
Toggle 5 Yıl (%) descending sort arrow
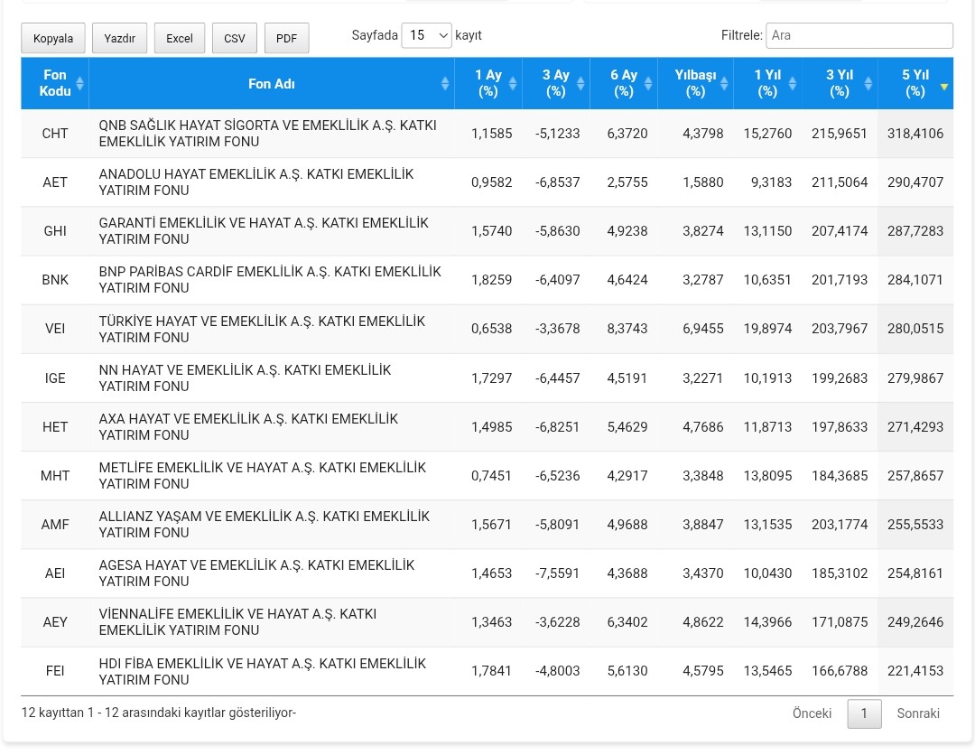944,87
